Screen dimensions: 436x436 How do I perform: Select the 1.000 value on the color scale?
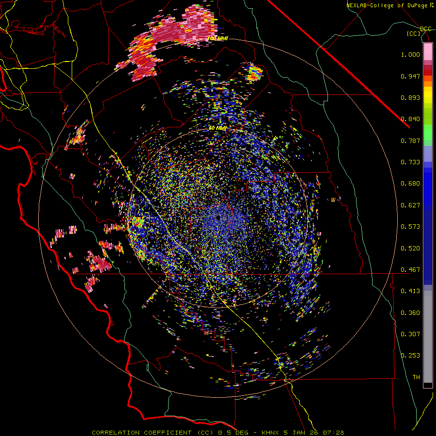(x=410, y=54)
